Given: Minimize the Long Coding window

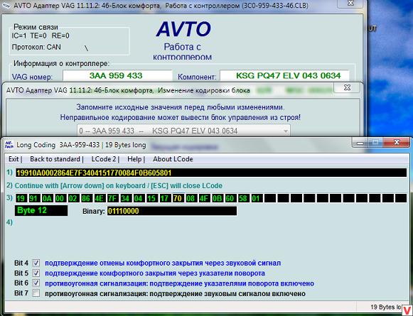Looking at the screenshot, I should click(360, 143).
